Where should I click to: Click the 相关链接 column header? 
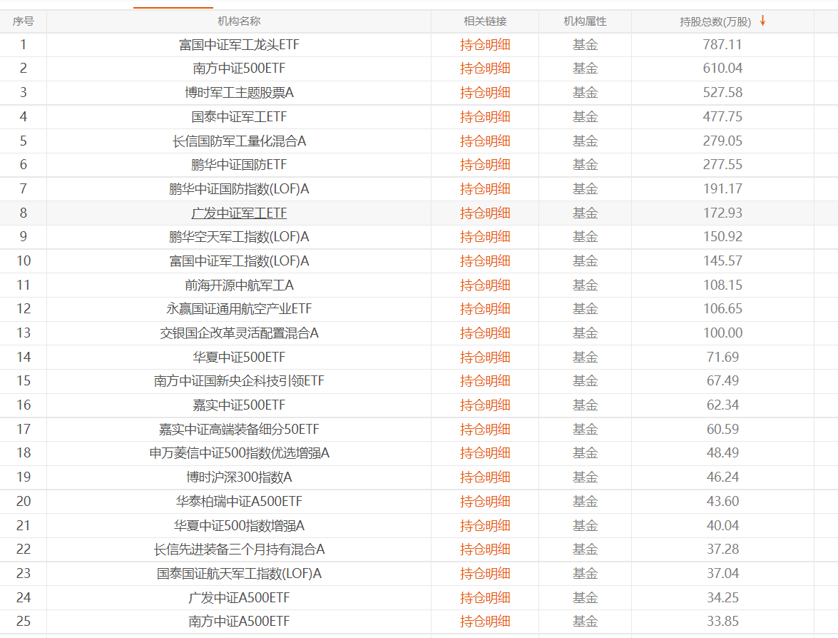tap(485, 21)
